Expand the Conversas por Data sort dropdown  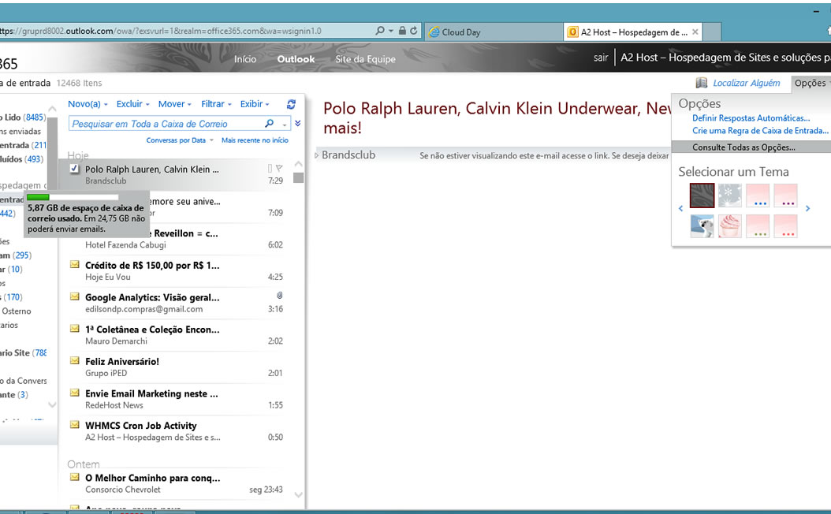pos(180,140)
